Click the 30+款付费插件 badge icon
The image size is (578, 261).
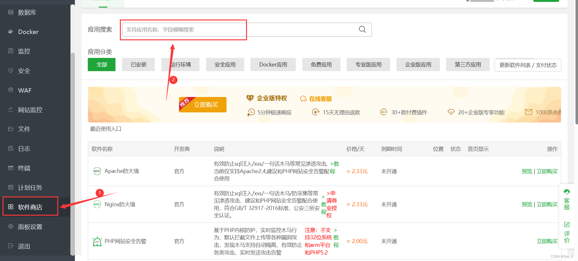point(384,112)
